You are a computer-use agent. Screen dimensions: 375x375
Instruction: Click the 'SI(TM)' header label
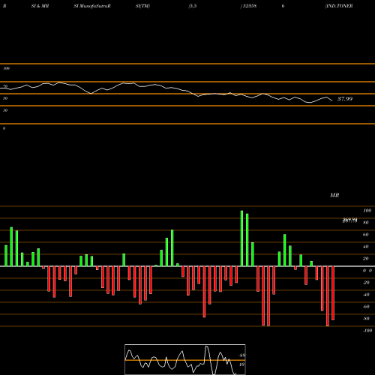tap(142, 6)
